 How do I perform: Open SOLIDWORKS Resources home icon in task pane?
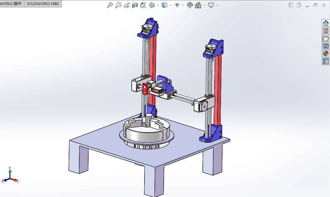click(326, 23)
